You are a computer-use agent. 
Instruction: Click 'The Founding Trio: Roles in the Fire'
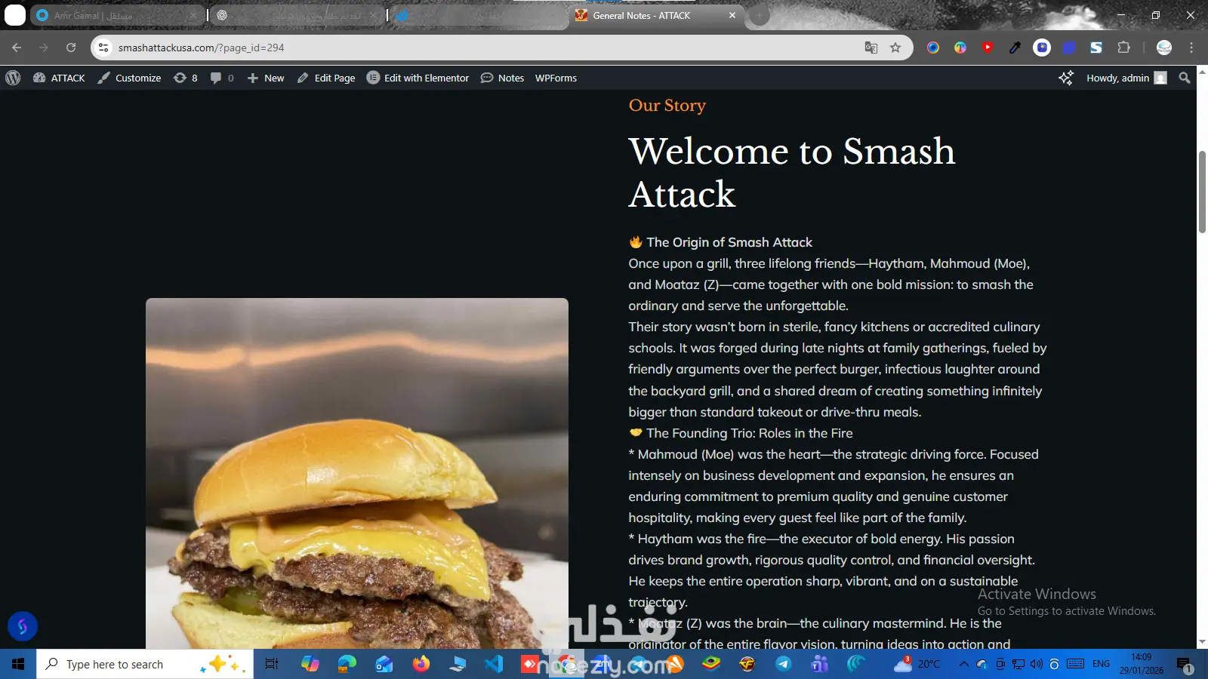[750, 433]
